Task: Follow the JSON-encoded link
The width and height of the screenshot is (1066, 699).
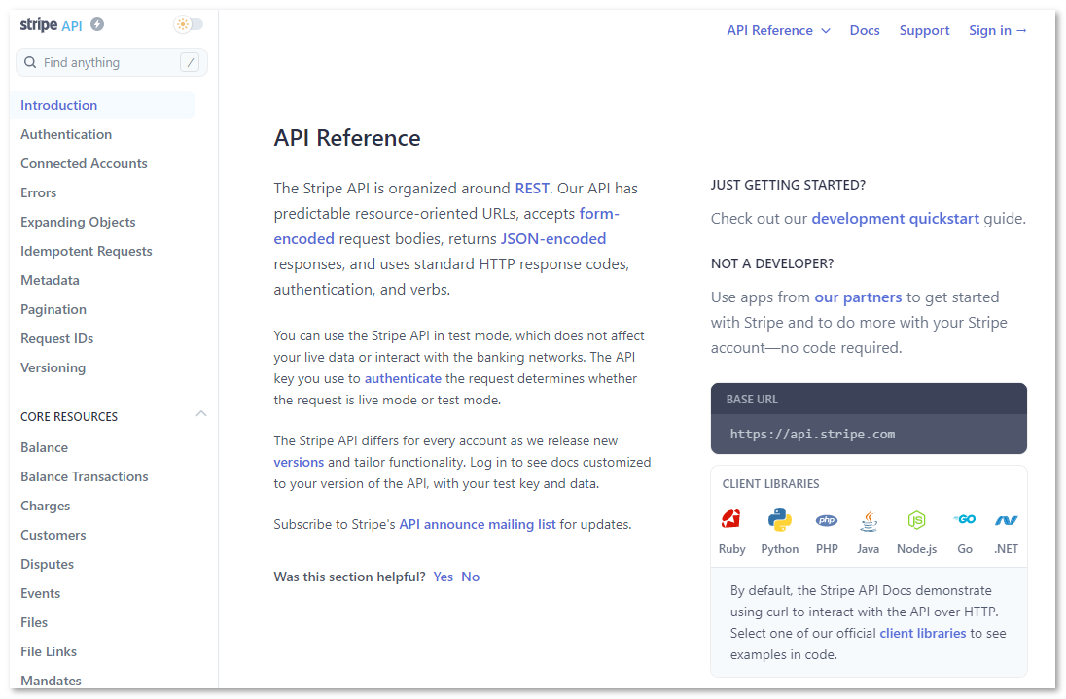Action: [x=552, y=239]
